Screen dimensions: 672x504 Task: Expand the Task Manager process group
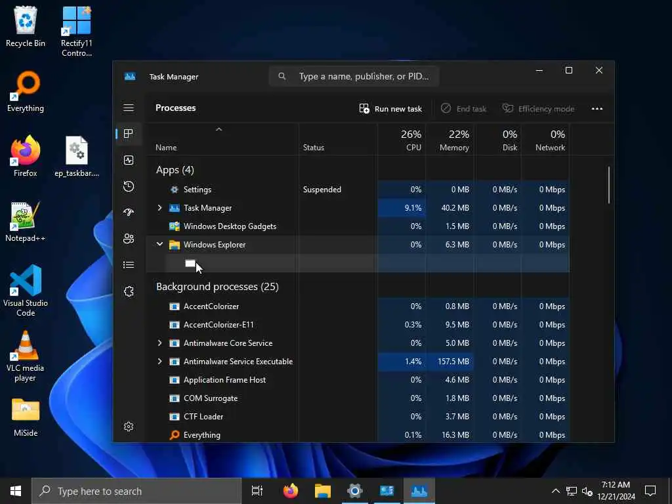click(159, 208)
